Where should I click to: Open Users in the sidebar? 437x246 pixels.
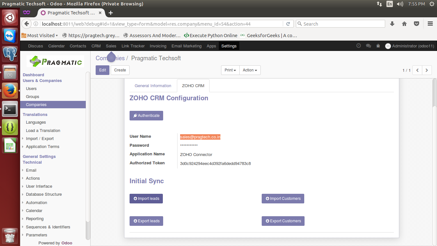click(31, 88)
